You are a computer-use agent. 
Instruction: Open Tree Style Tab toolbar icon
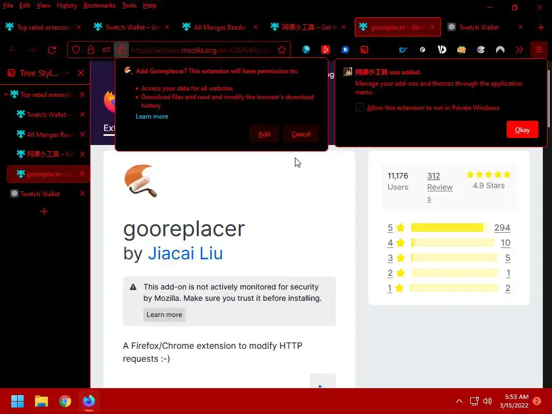tap(364, 50)
